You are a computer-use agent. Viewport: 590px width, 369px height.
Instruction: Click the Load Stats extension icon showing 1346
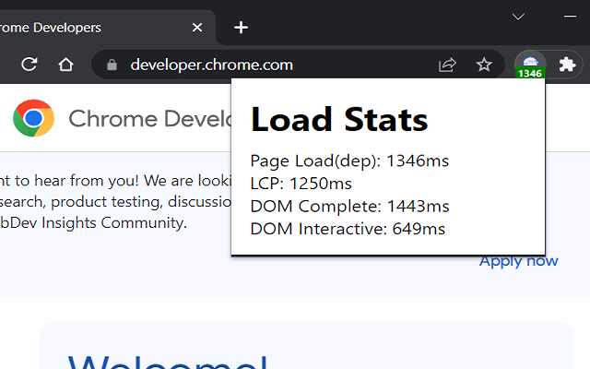(x=530, y=65)
